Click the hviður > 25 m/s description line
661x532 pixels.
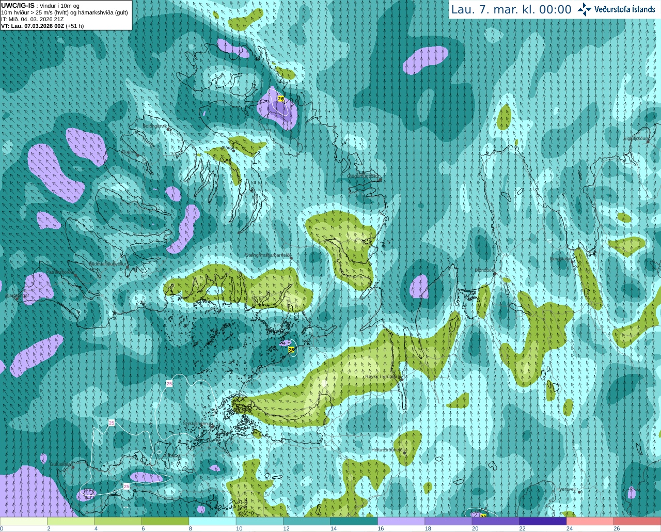tap(65, 12)
